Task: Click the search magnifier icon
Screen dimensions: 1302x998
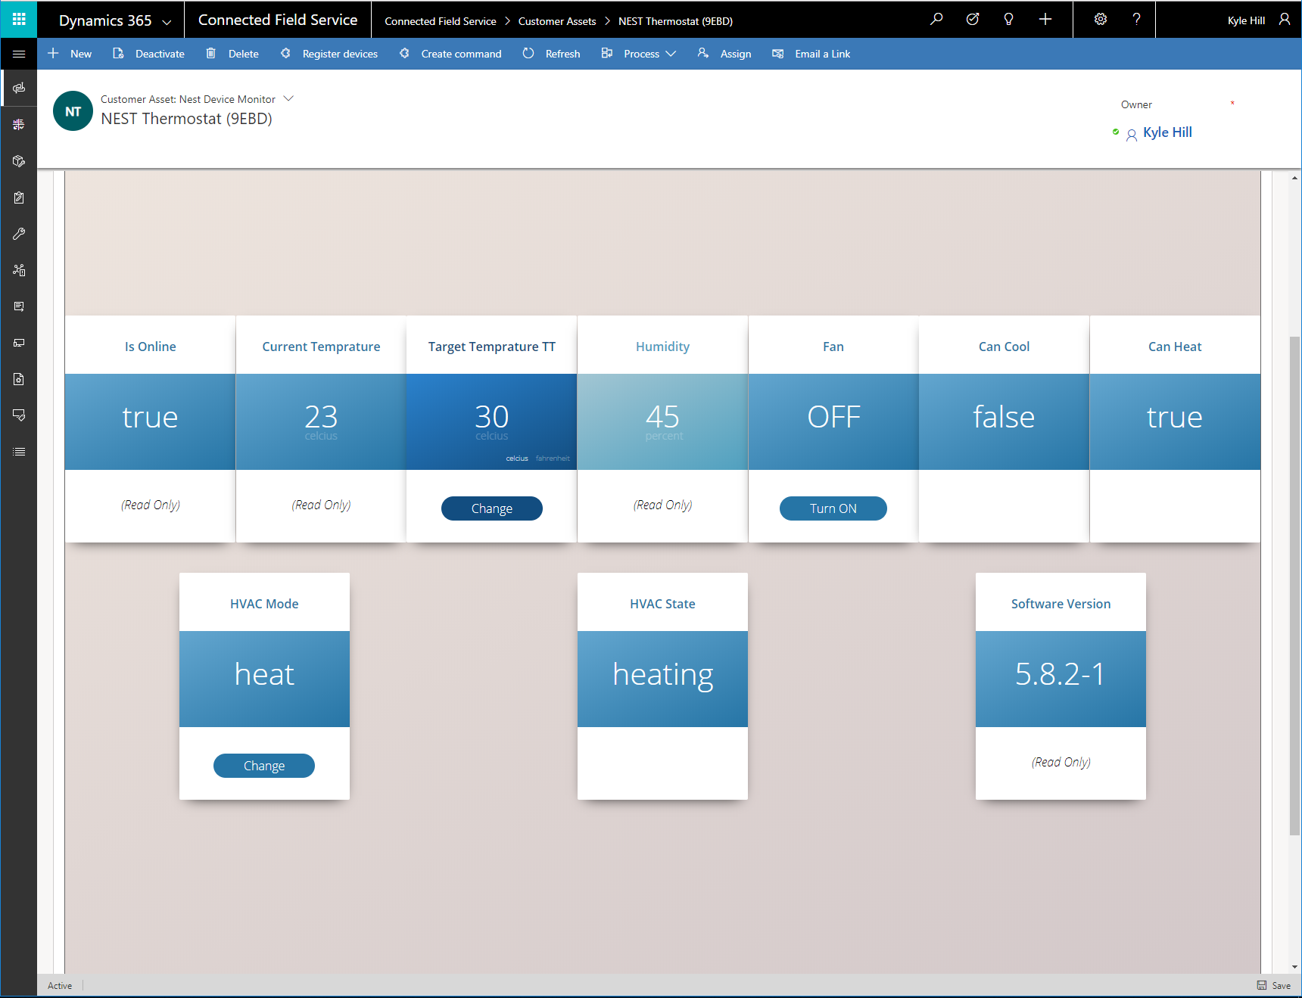Action: point(936,19)
